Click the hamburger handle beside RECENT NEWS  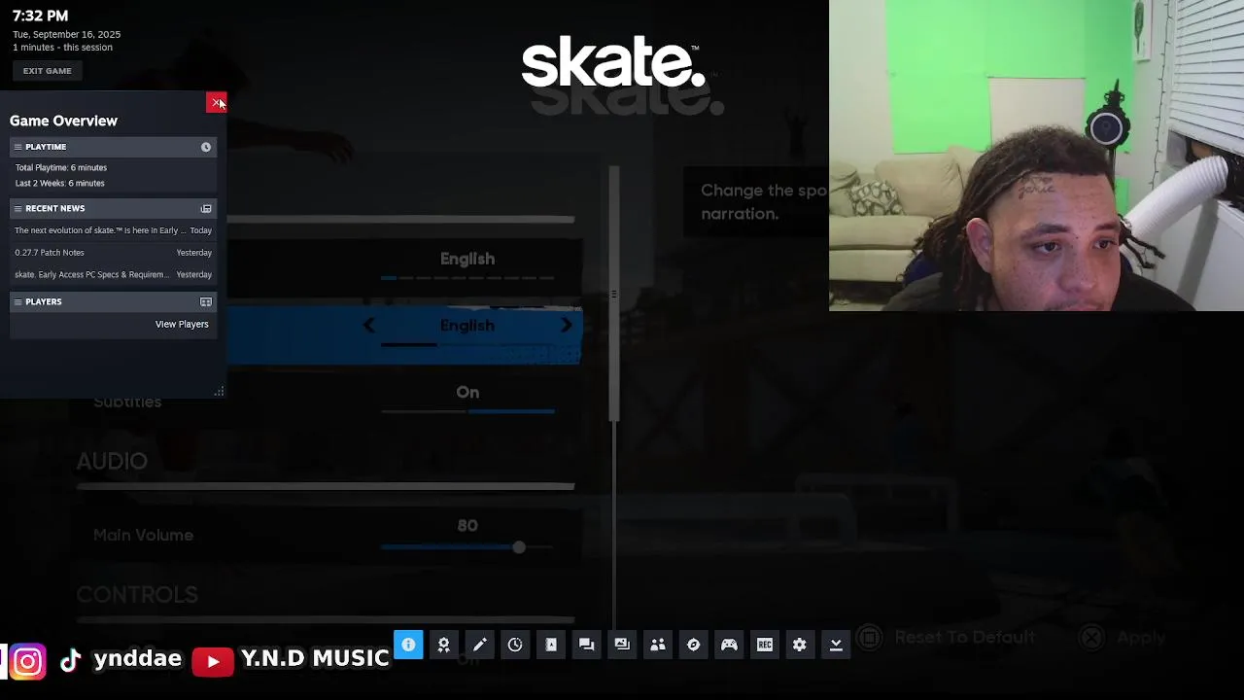[x=17, y=208]
